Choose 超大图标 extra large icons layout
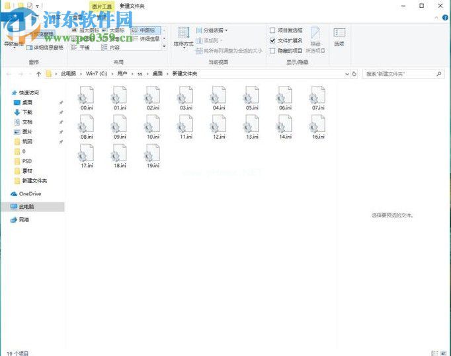This screenshot has width=451, height=356. coord(85,30)
